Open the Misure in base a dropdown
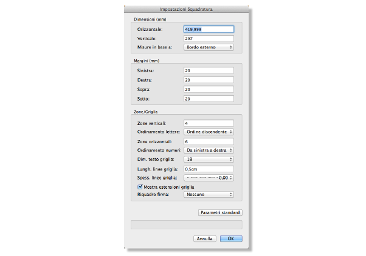This screenshot has width=366, height=256. [x=209, y=47]
